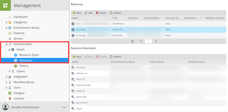Click Edit in the Resources toolbar
Image resolution: width=228 pixels, height=112 pixels.
coord(88,13)
